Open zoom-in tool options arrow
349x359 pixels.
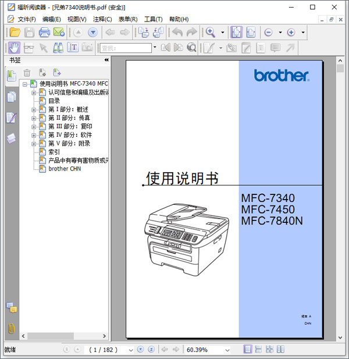[222, 32]
